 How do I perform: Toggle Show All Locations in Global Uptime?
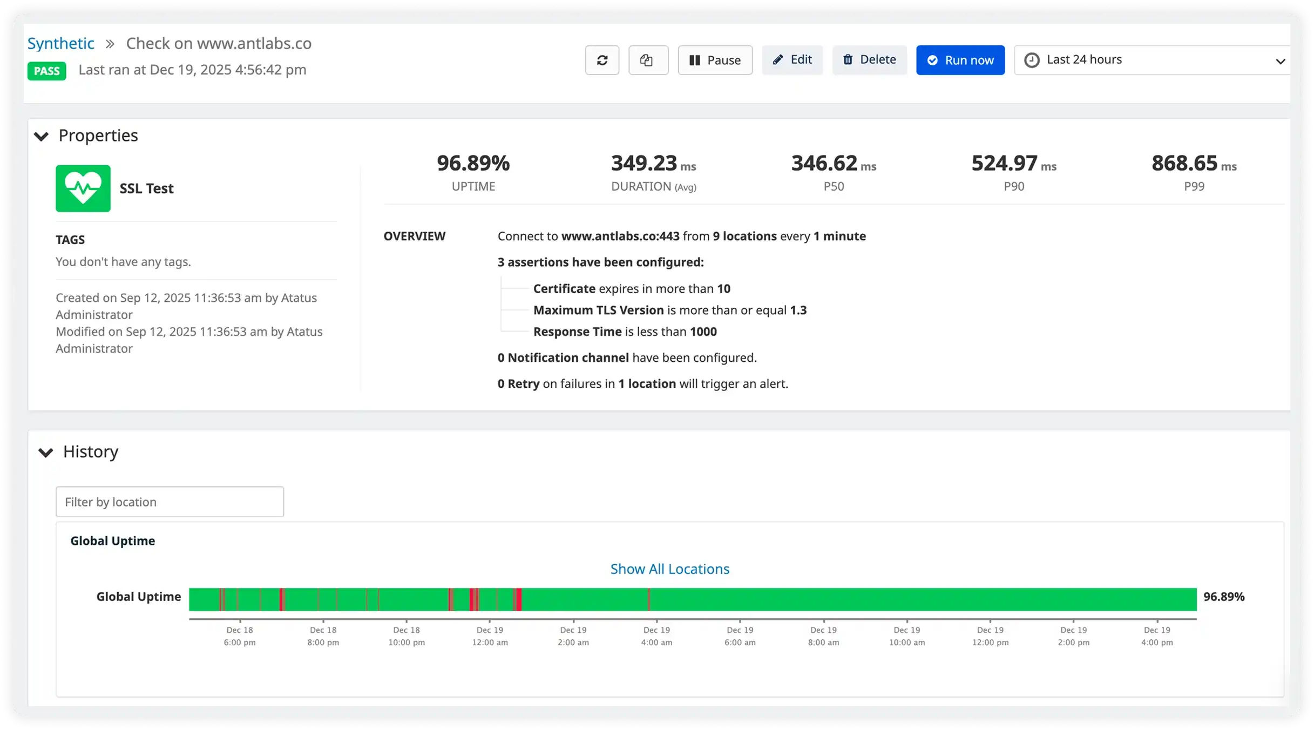pos(669,569)
